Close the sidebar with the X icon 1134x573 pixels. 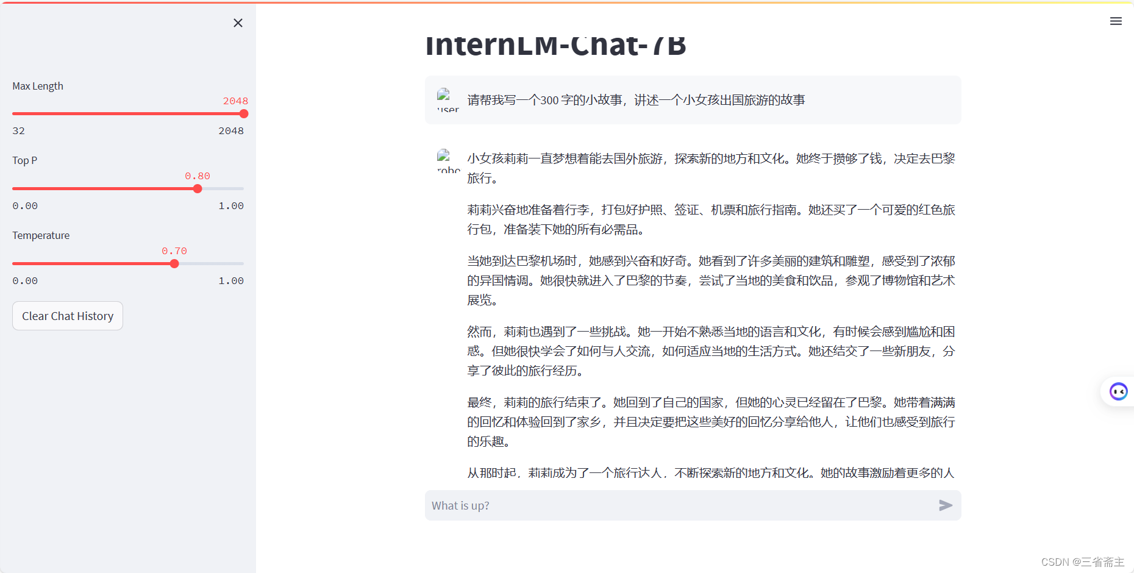tap(238, 23)
